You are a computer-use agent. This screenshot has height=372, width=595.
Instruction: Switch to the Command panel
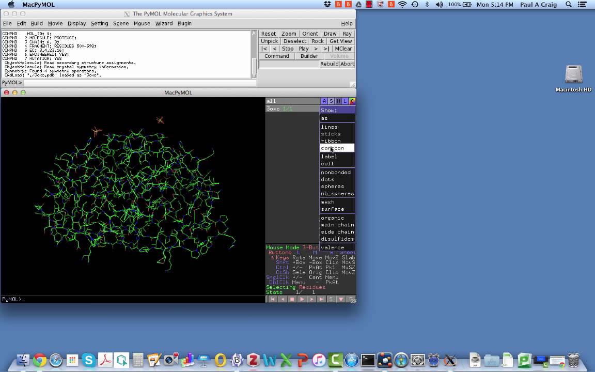click(x=277, y=56)
